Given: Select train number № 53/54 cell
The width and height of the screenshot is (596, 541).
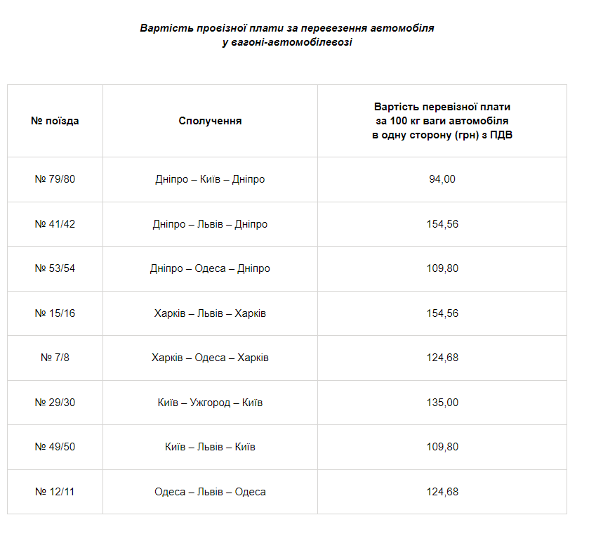Looking at the screenshot, I should pos(55,268).
